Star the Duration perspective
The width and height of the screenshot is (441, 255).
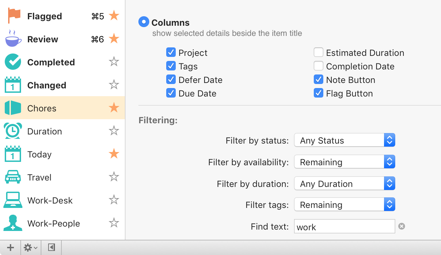[x=114, y=131]
